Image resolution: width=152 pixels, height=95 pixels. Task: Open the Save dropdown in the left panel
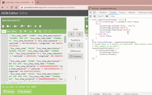[x=16, y=26]
